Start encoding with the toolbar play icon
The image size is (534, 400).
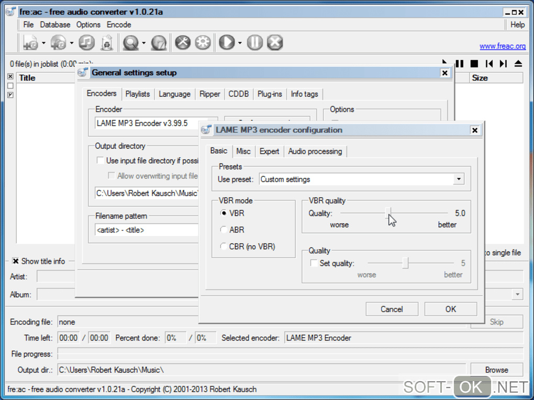226,42
